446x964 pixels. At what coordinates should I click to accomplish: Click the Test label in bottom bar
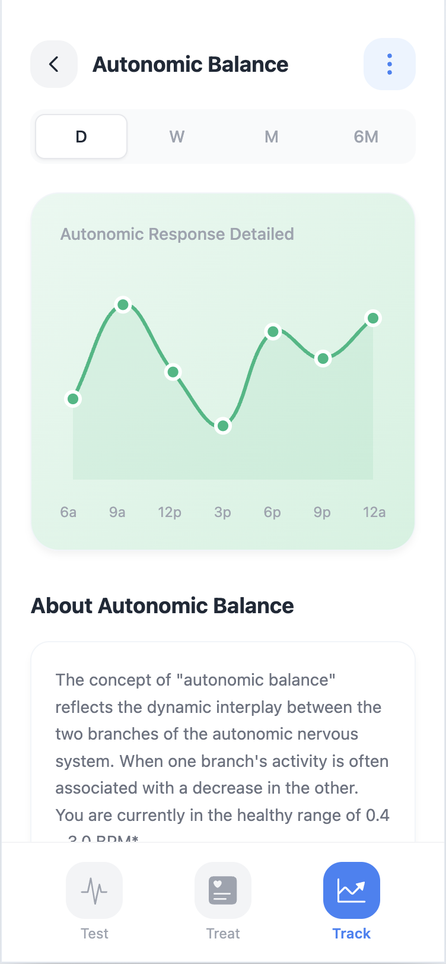point(94,933)
